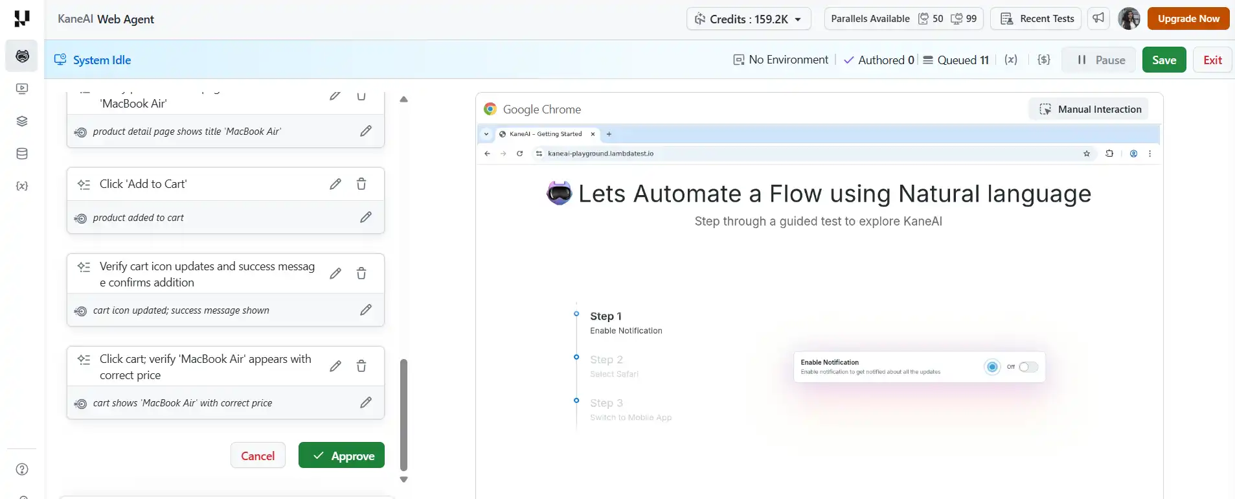Bookmark the page with the star icon
The image size is (1235, 499).
pyautogui.click(x=1087, y=154)
